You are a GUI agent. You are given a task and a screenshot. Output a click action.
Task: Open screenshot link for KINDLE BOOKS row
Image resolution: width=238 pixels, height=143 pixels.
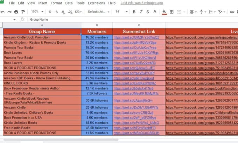click(x=135, y=83)
